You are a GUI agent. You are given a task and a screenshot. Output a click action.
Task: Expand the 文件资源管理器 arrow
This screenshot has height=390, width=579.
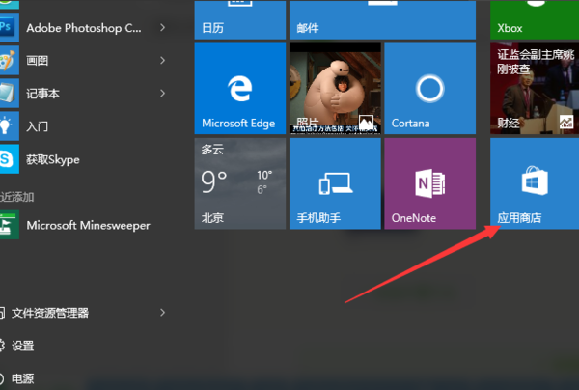(162, 313)
